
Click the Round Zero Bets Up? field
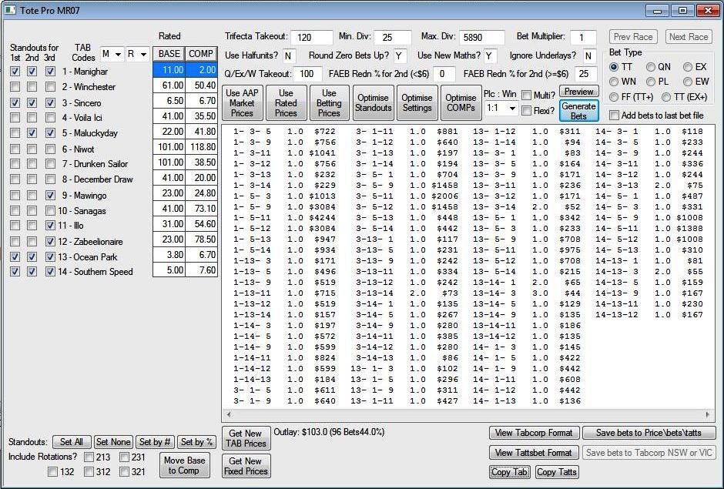click(x=401, y=56)
